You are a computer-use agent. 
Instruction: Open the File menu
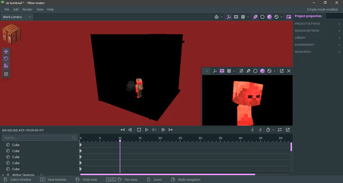(x=7, y=10)
